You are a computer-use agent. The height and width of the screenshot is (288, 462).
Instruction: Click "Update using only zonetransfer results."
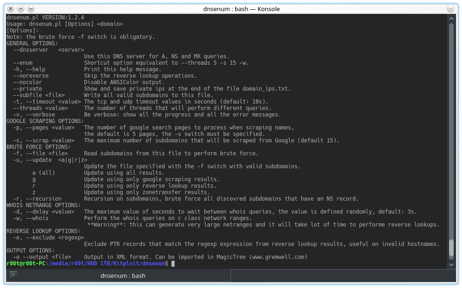point(147,192)
